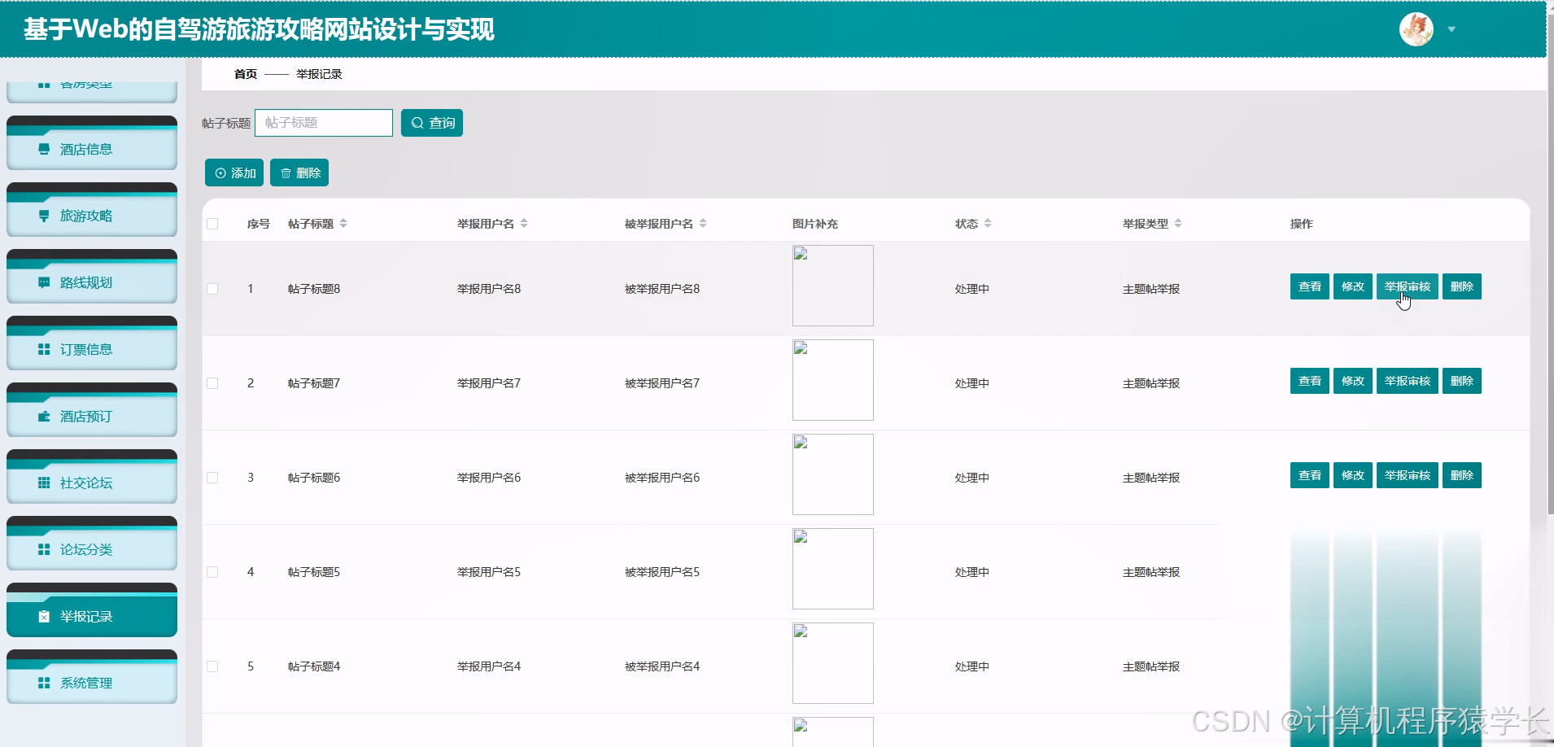The width and height of the screenshot is (1554, 747).
Task: Click the magnifier icon in 查询 button
Action: pos(418,123)
